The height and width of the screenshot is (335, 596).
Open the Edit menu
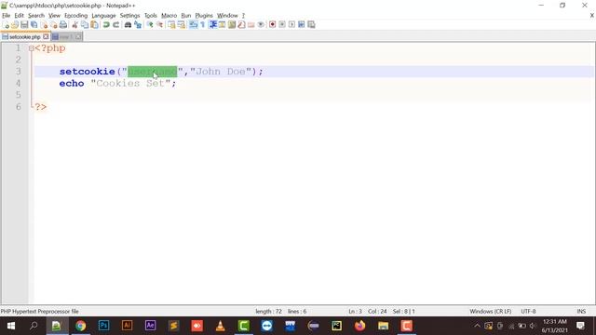[19, 16]
